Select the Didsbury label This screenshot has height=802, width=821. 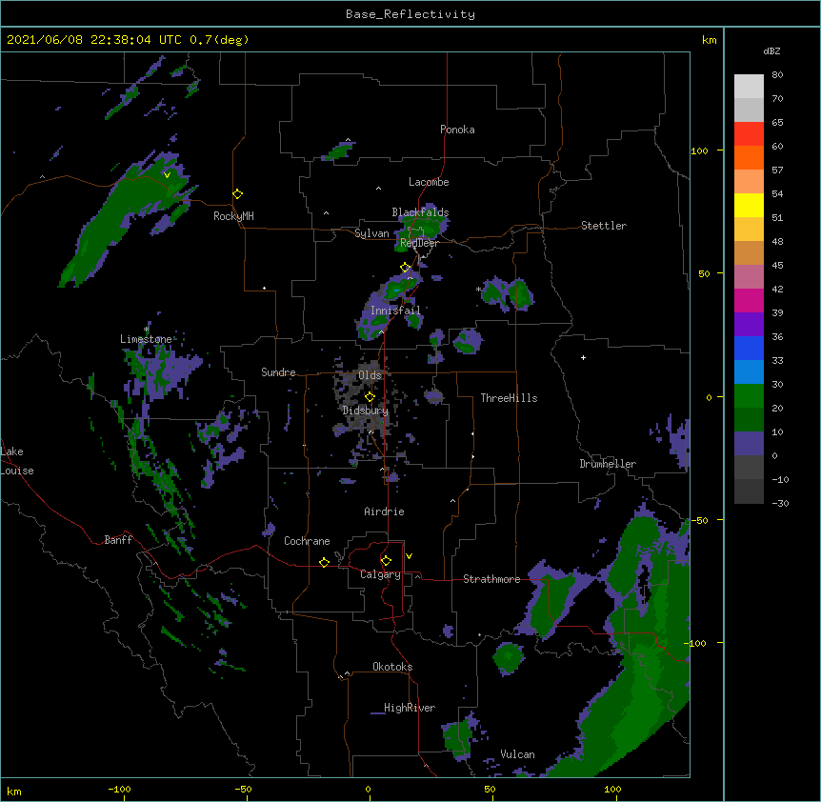(365, 411)
